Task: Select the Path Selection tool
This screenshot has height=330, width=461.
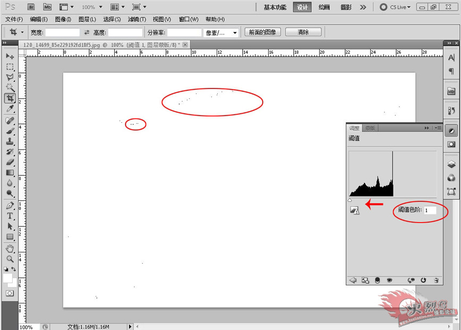Action: [10, 226]
